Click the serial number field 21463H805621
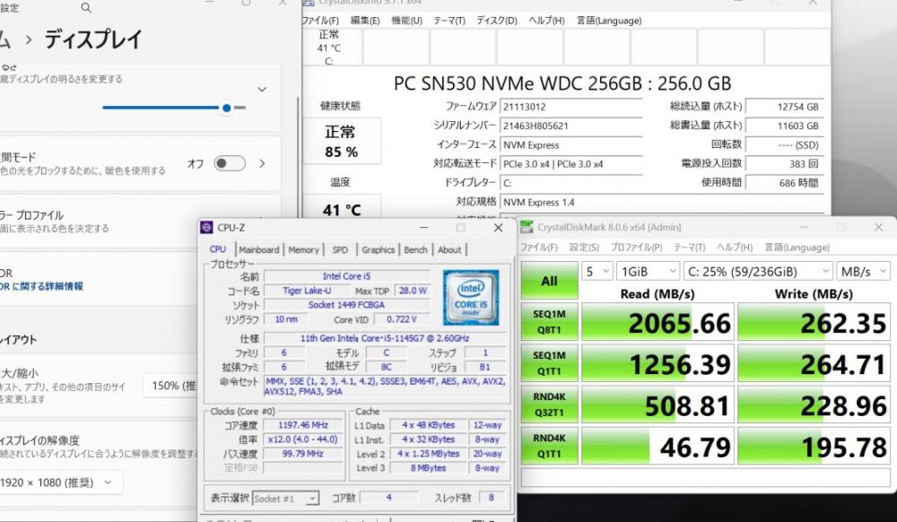 coord(570,126)
